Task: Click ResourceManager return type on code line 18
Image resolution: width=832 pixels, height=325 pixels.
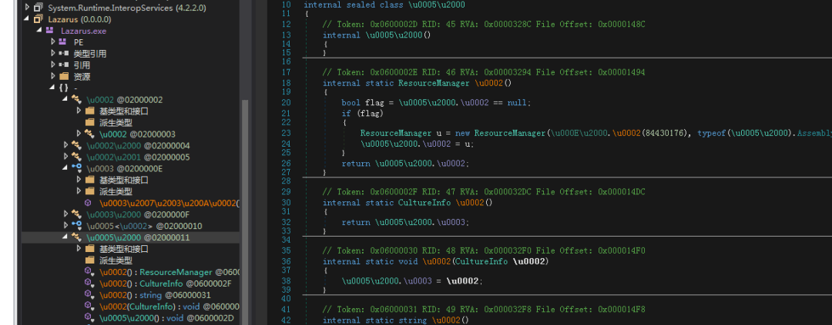Action: (x=434, y=83)
